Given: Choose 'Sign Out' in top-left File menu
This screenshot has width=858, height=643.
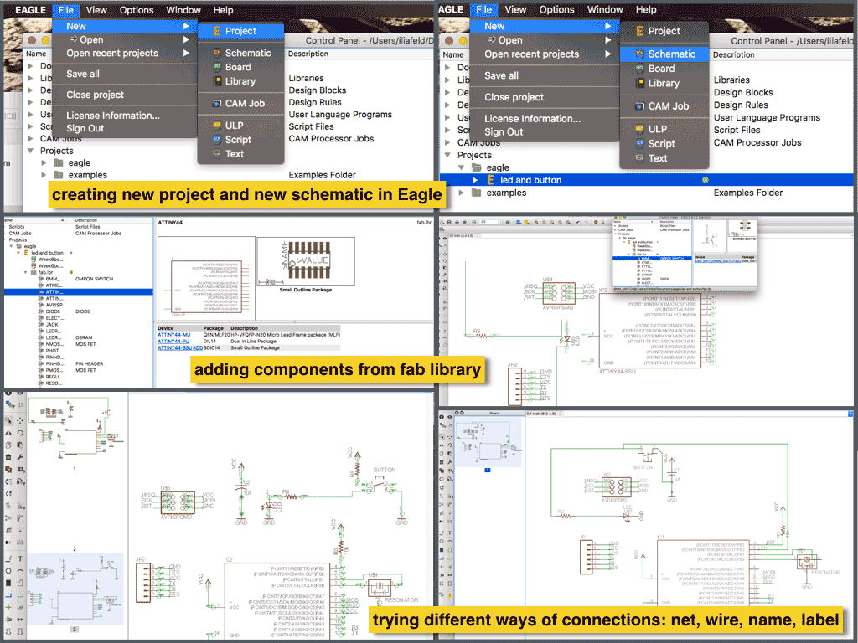Looking at the screenshot, I should [85, 128].
